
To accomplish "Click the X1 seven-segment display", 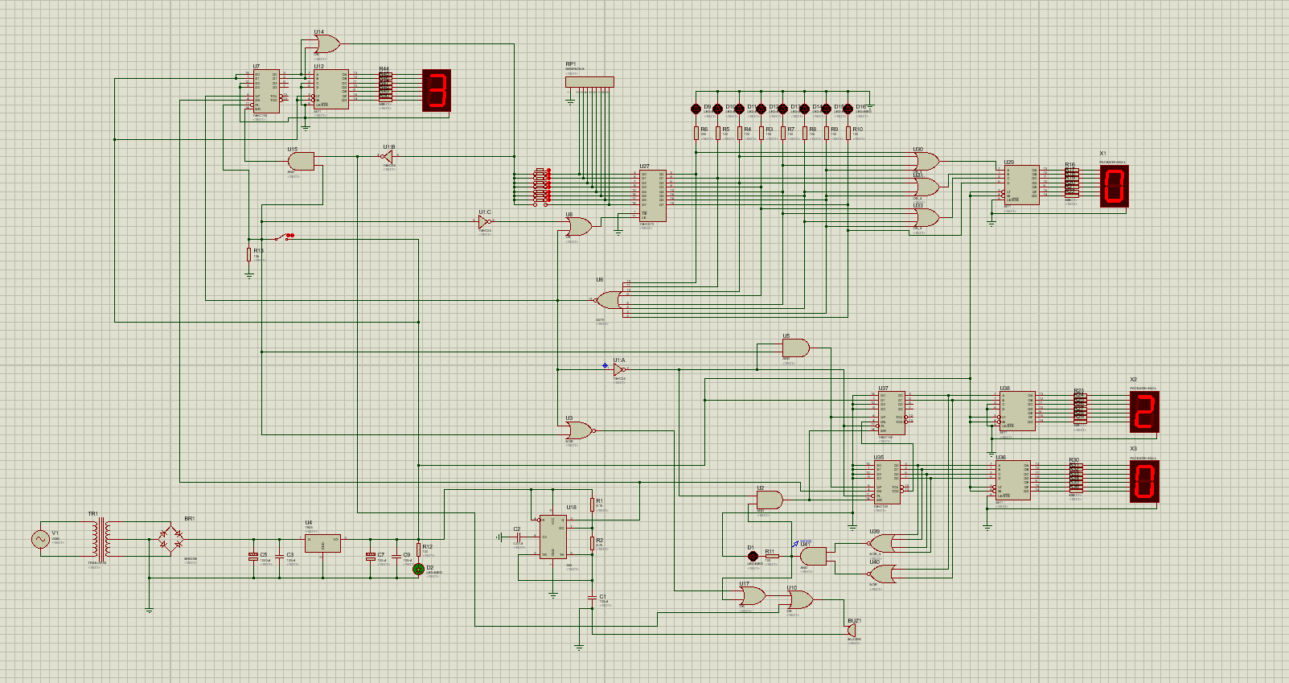I will tap(1115, 187).
